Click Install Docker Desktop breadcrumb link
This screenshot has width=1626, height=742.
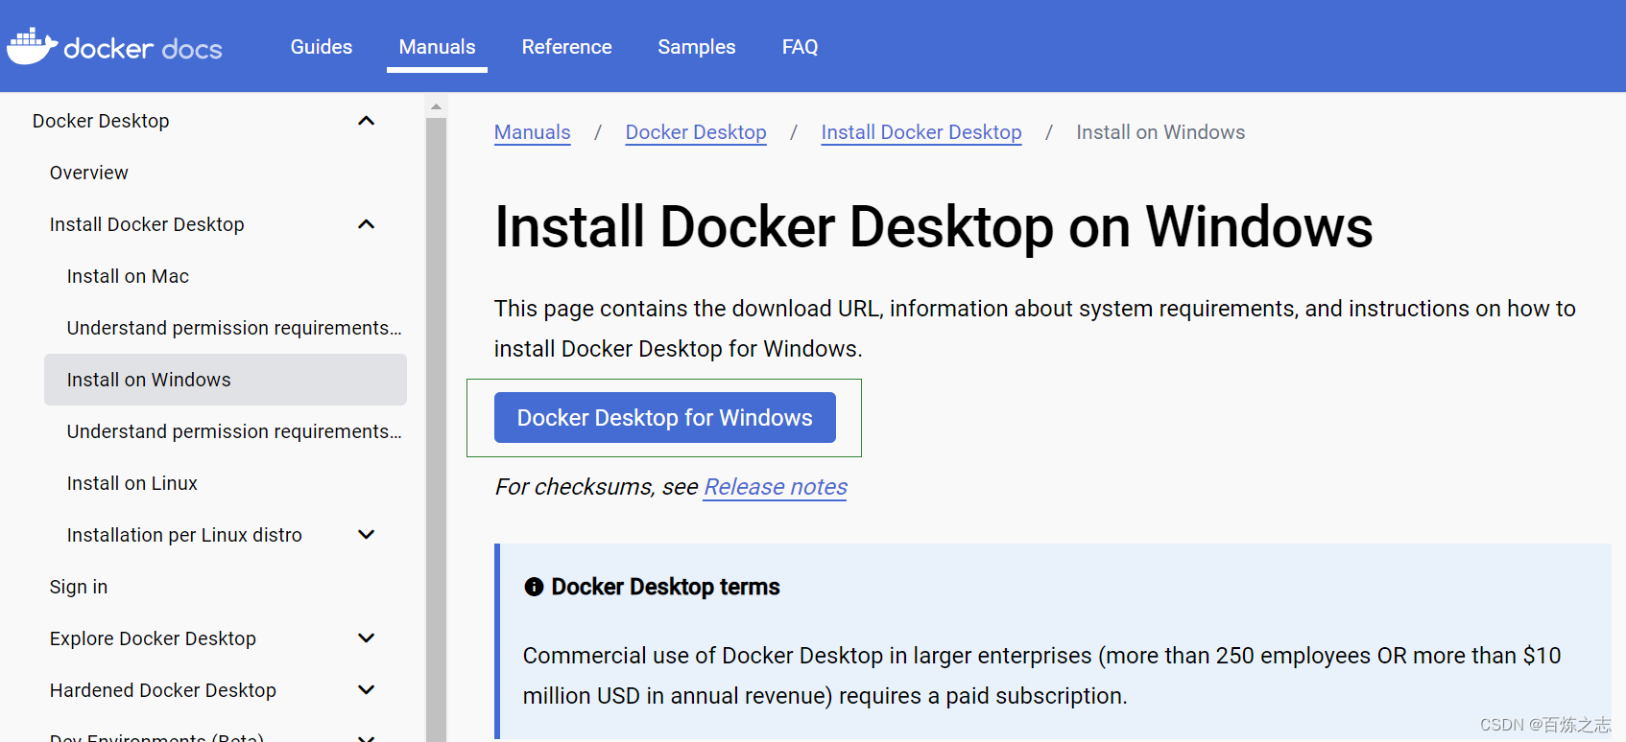tap(921, 132)
